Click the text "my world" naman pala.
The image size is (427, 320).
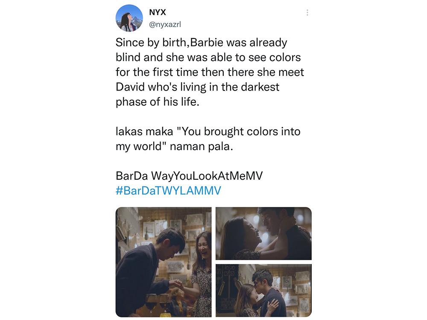click(174, 146)
